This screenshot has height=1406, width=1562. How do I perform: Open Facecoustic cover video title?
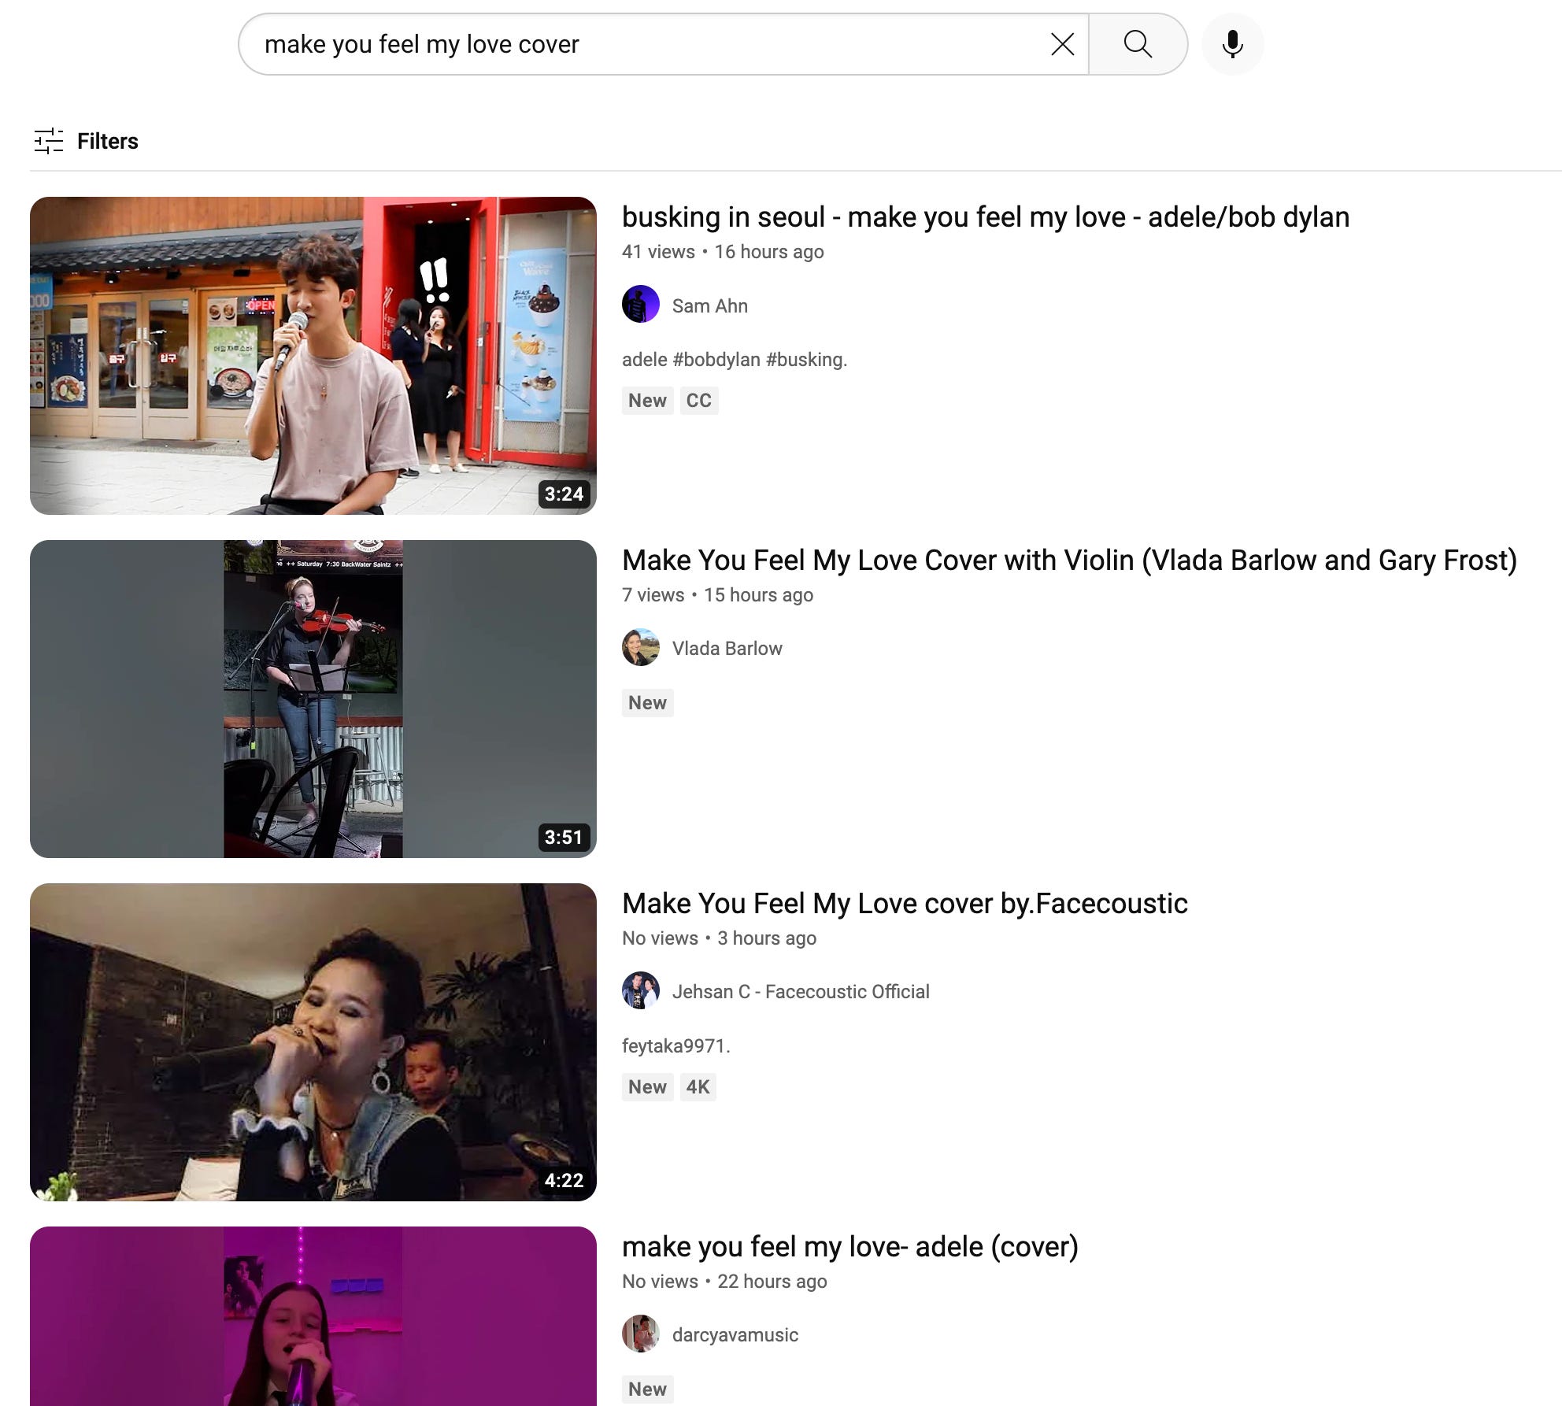coord(904,904)
